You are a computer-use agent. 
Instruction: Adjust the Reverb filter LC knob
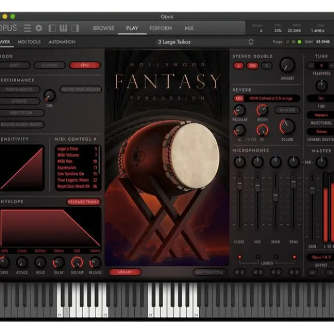pyautogui.click(x=239, y=130)
